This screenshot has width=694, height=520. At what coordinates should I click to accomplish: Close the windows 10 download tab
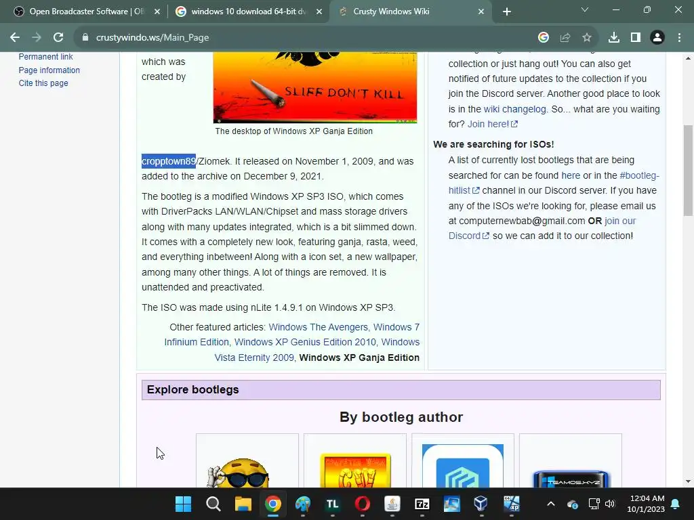pos(319,12)
